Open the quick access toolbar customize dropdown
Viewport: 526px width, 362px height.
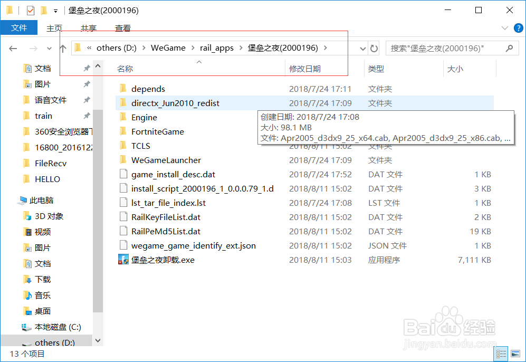pyautogui.click(x=55, y=11)
